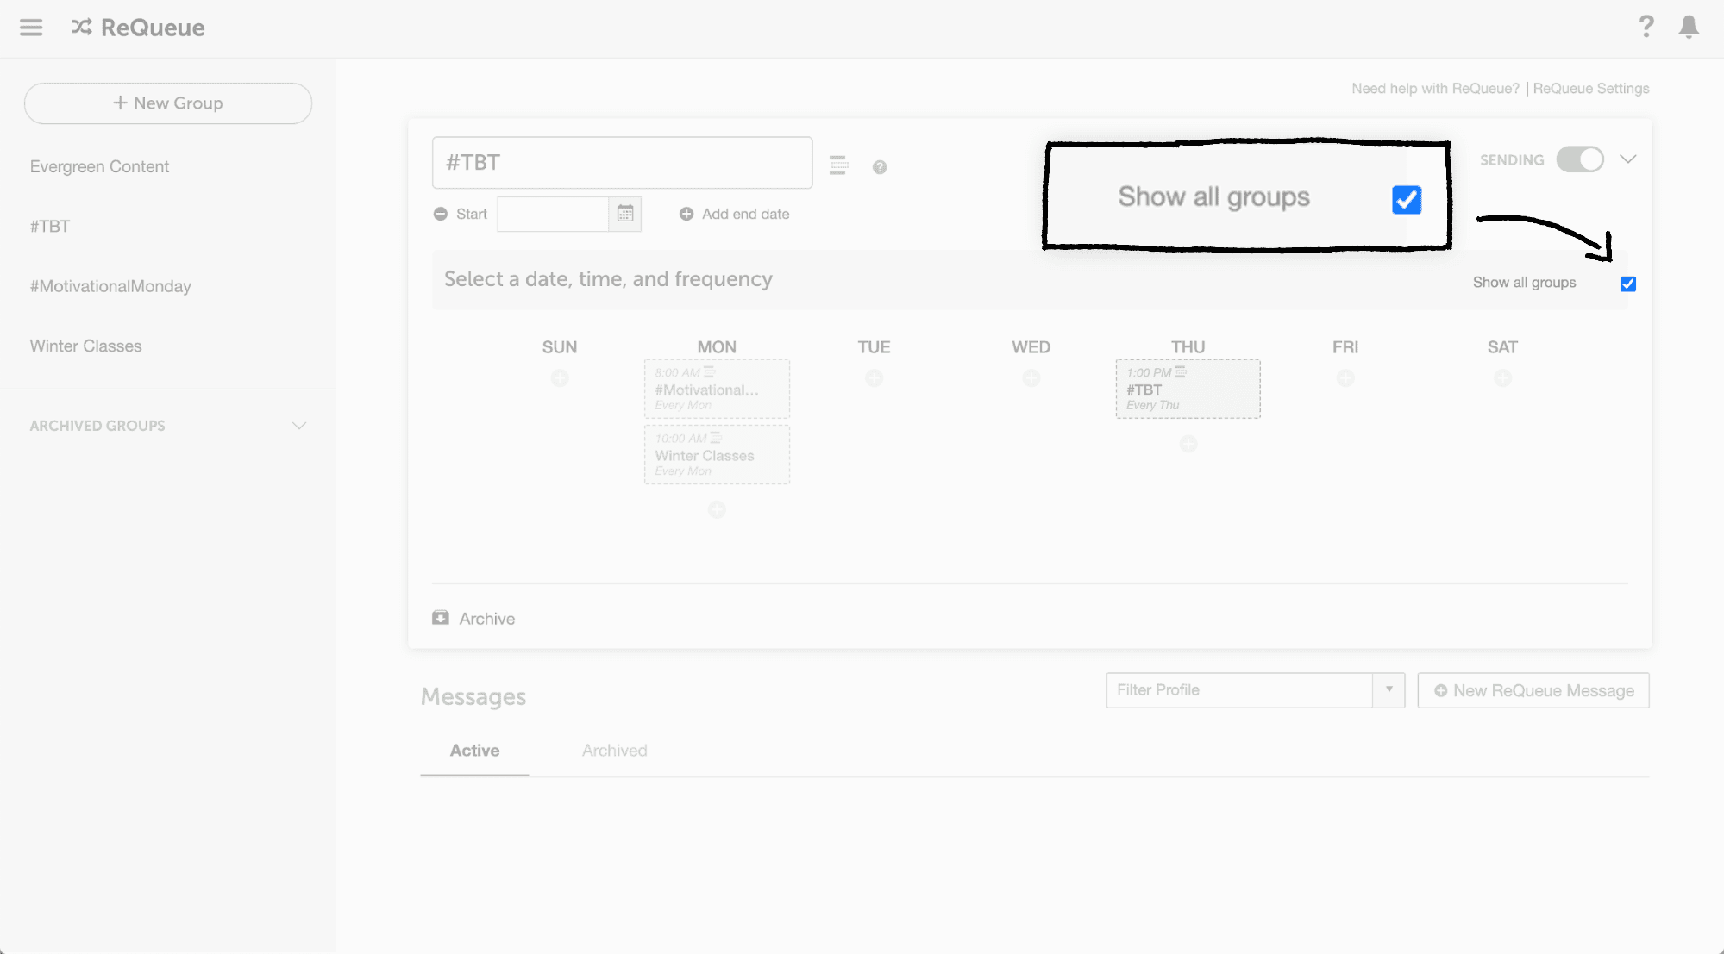The height and width of the screenshot is (954, 1724).
Task: Uncheck the Show all groups checkbox
Action: (x=1628, y=284)
